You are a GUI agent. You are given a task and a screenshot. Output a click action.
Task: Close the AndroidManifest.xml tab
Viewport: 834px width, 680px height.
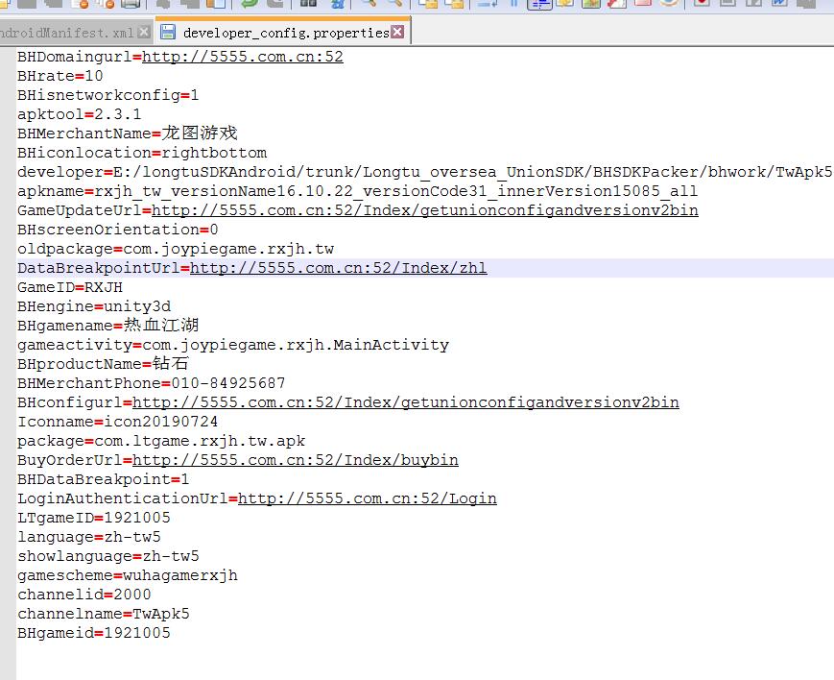(144, 33)
